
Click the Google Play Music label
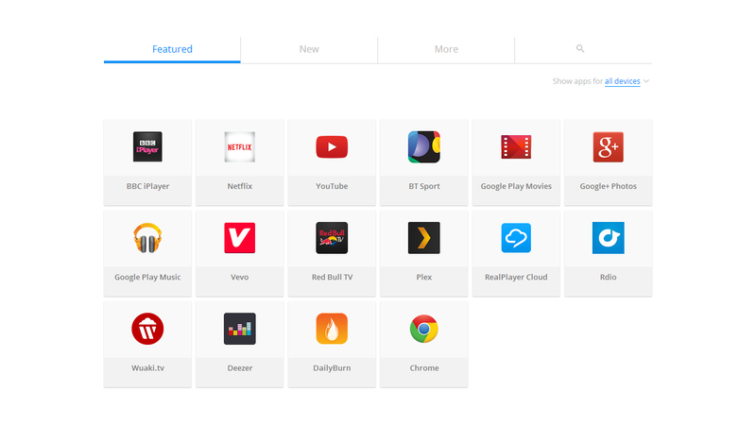[147, 277]
